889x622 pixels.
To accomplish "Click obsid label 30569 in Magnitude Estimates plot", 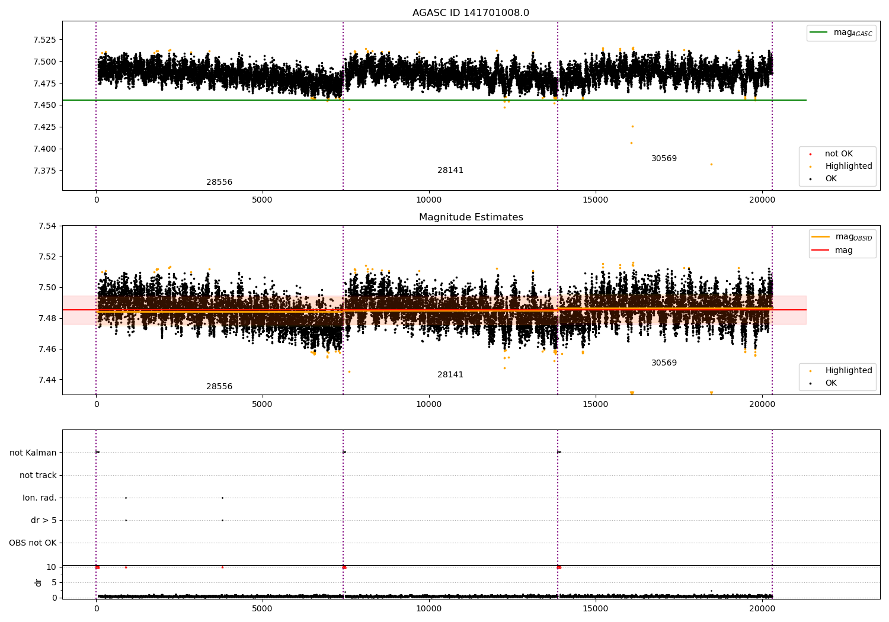I will tap(664, 363).
